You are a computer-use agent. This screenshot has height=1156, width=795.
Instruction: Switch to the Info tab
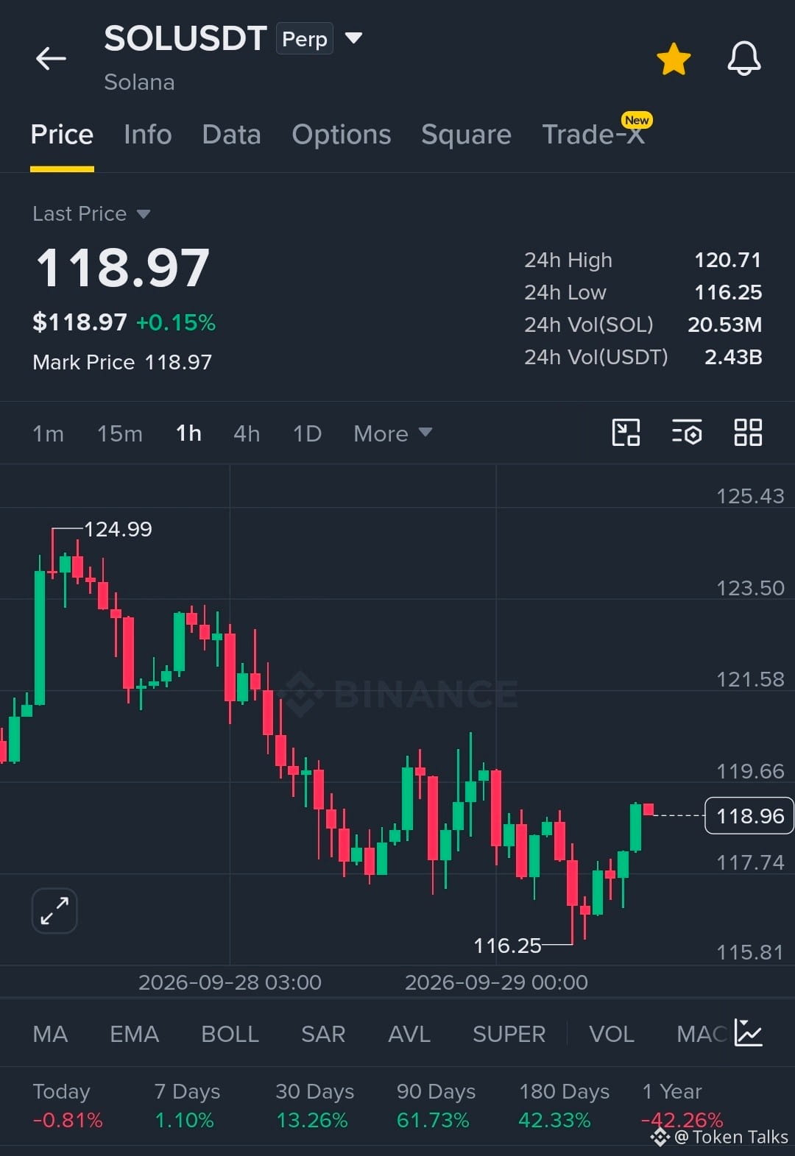pos(148,135)
